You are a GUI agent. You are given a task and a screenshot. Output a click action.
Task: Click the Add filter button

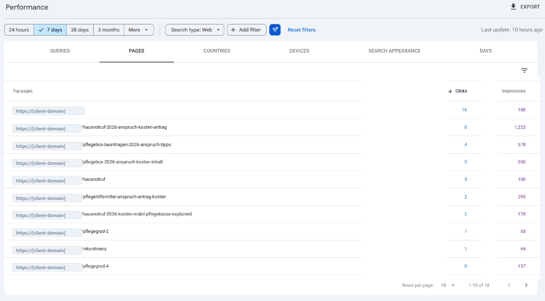click(247, 30)
